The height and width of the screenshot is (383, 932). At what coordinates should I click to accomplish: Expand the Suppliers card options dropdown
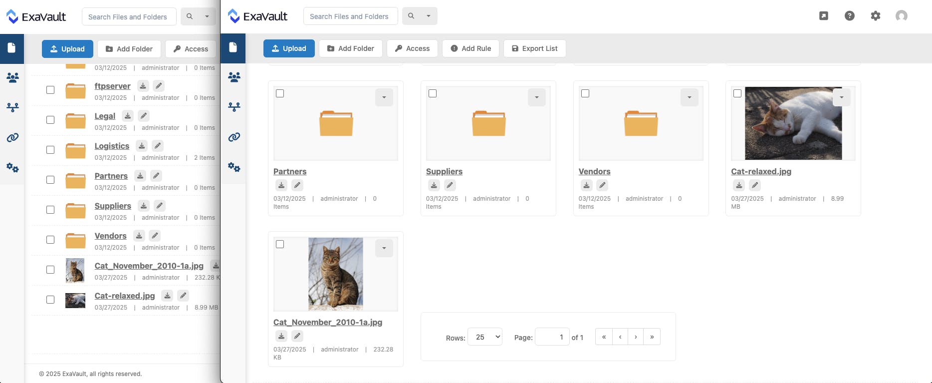pyautogui.click(x=537, y=97)
